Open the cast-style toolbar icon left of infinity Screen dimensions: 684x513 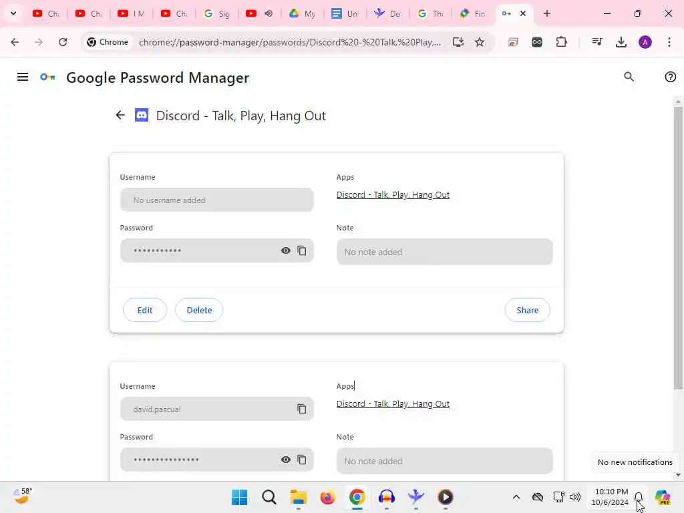(512, 42)
